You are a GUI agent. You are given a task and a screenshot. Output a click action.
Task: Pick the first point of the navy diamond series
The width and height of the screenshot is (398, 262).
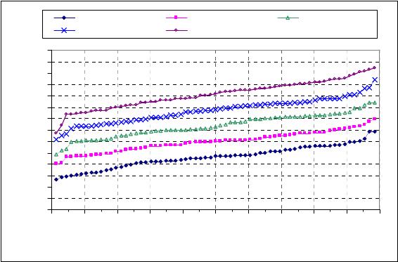point(56,179)
